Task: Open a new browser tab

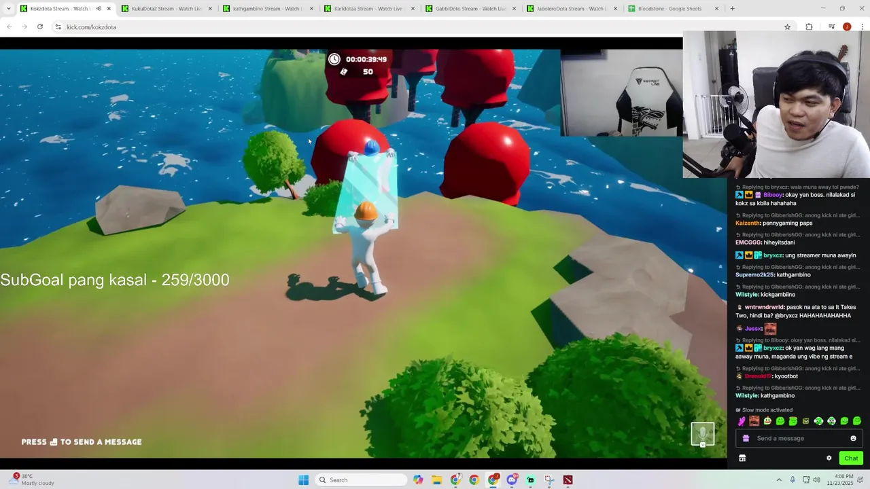Action: 732,9
